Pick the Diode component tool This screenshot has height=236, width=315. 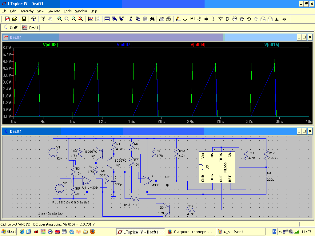[221, 19]
